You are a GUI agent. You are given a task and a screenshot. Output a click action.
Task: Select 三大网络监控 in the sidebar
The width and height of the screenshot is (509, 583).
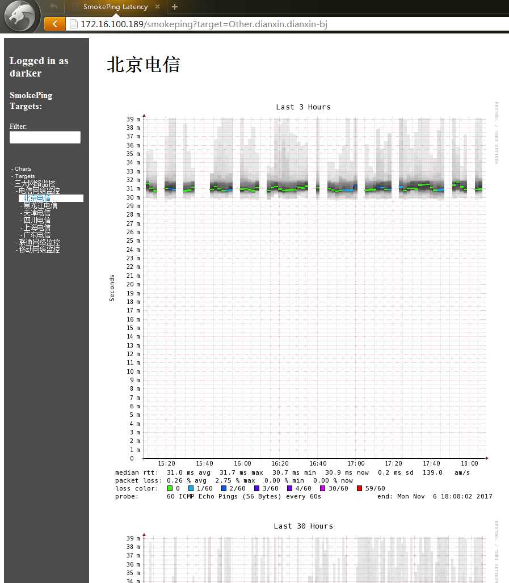[x=35, y=183]
